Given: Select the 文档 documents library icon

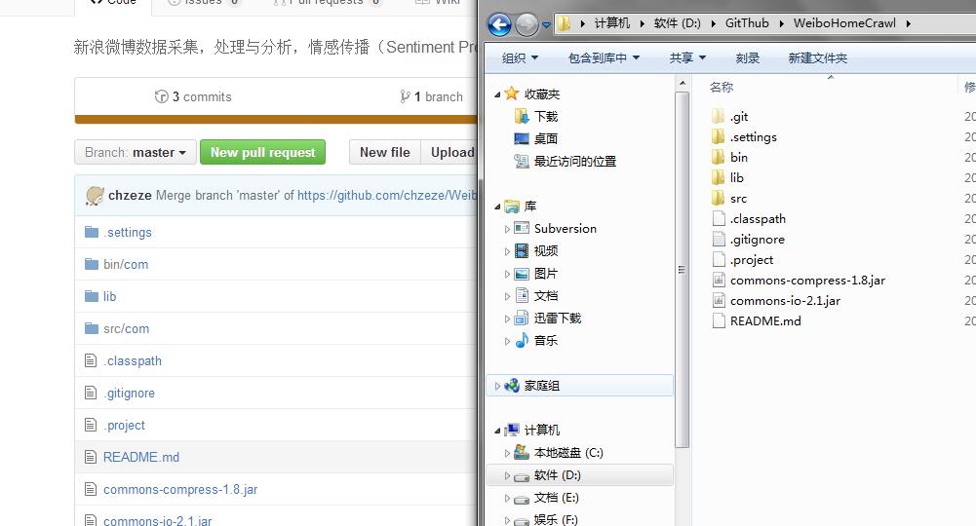Looking at the screenshot, I should coord(522,295).
